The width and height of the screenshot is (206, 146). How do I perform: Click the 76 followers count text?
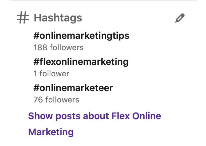(56, 100)
